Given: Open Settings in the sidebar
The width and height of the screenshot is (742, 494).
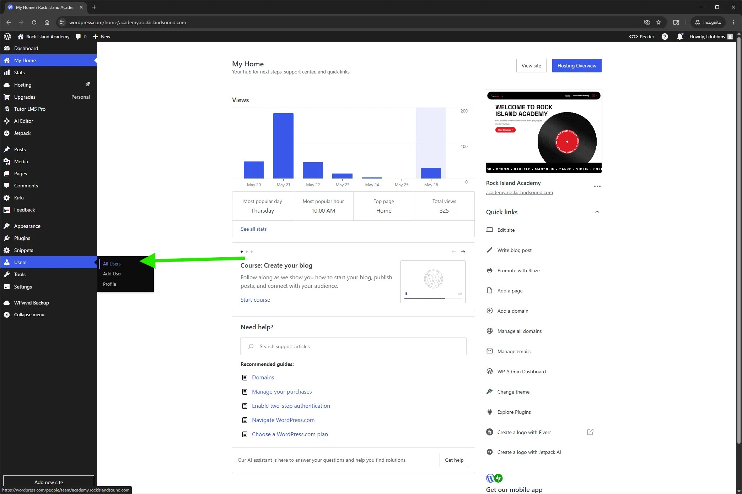Looking at the screenshot, I should 48,287.
